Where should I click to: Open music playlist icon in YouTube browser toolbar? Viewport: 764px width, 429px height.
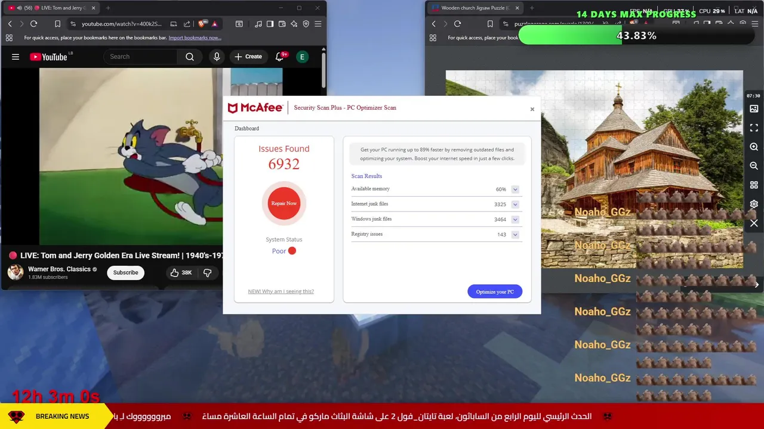tap(258, 24)
